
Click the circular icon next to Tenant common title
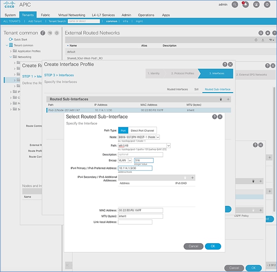(x=57, y=33)
